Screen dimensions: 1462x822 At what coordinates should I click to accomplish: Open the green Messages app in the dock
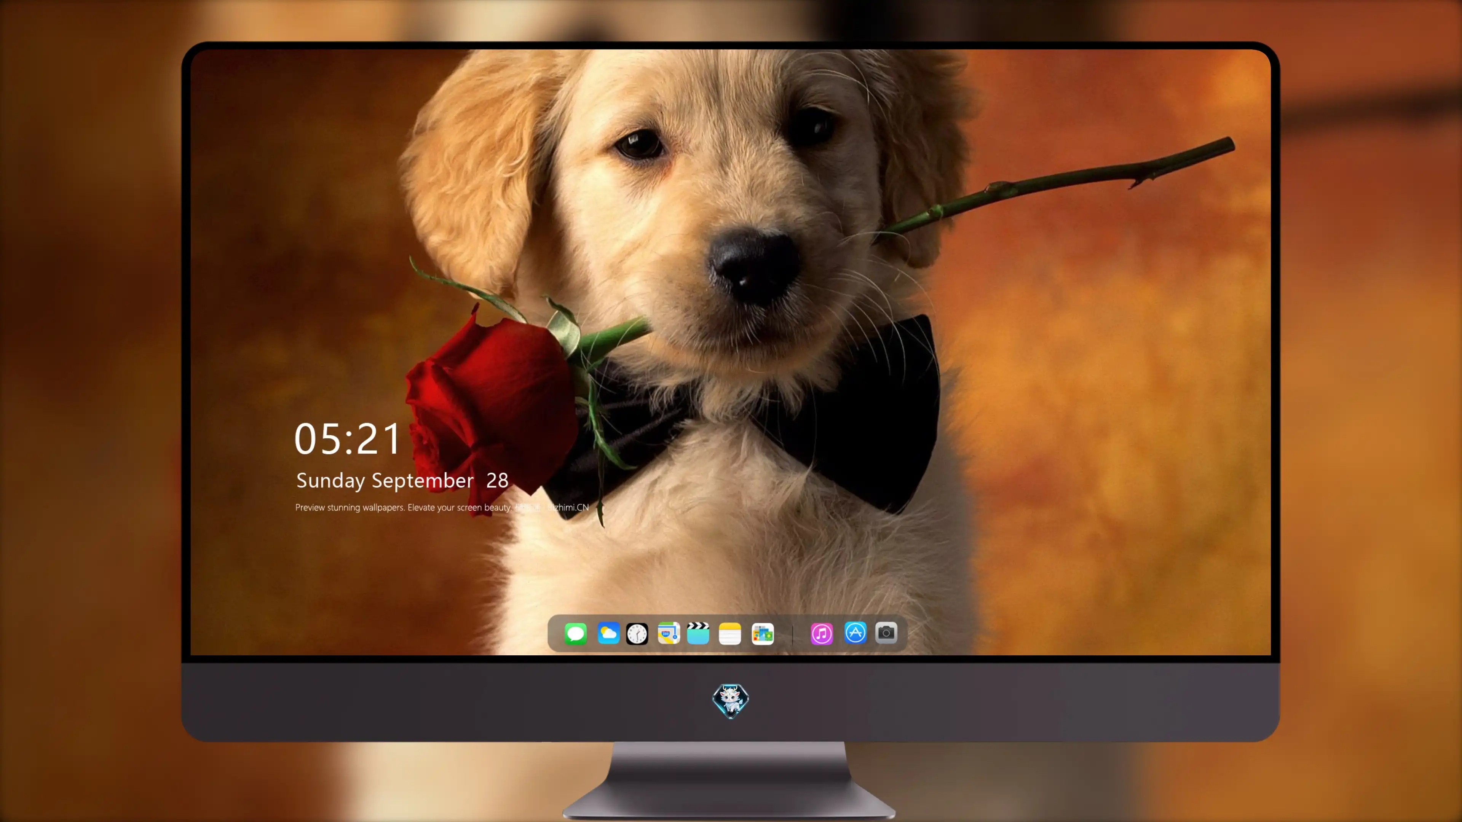pyautogui.click(x=576, y=634)
